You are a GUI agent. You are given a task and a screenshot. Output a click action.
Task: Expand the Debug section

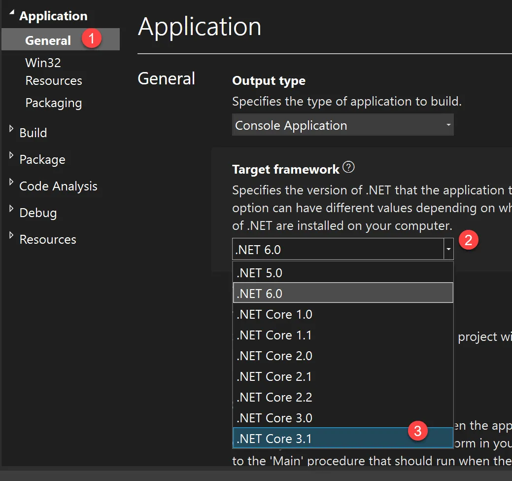[12, 209]
